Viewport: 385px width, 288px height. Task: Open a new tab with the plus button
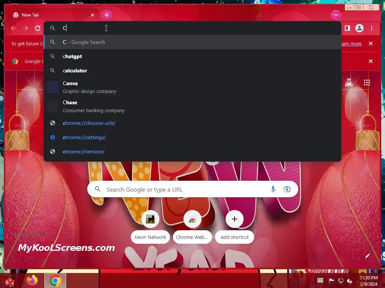pos(106,15)
